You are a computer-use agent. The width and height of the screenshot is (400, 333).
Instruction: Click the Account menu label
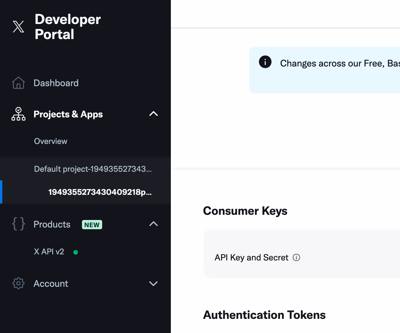coord(51,284)
